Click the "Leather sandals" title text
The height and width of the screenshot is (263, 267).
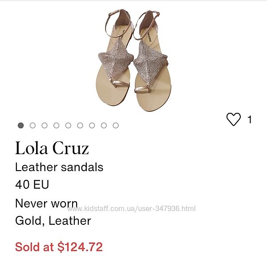click(59, 167)
